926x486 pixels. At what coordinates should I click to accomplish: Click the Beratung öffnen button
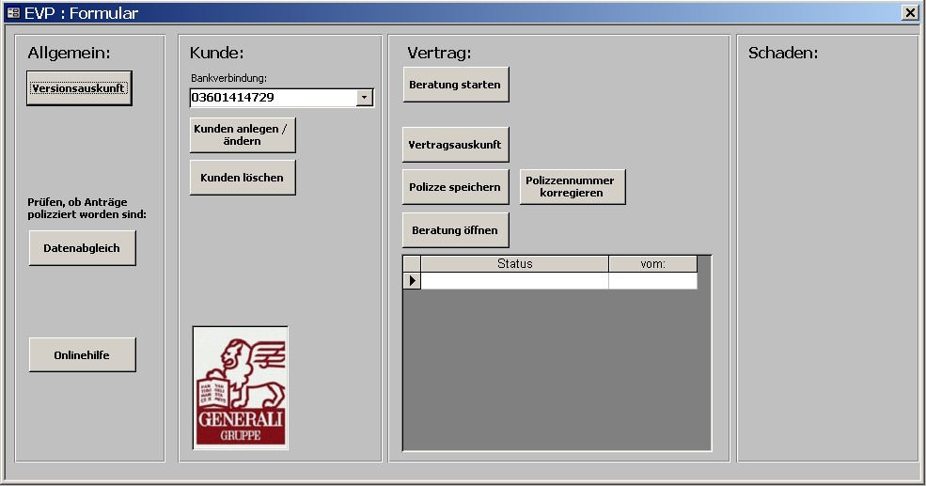[x=456, y=230]
